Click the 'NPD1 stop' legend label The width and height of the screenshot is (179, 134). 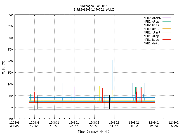pyautogui.click(x=151, y=36)
